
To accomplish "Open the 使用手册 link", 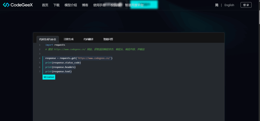I will [x=99, y=5].
